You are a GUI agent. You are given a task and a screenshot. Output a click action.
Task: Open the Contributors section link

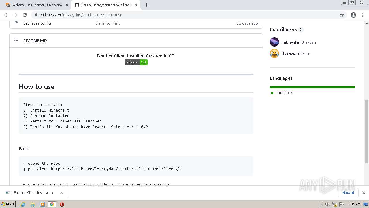click(287, 29)
